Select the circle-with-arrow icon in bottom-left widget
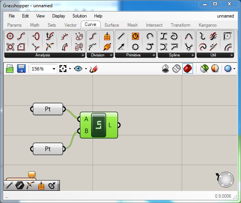241x203 pixels. [52, 185]
